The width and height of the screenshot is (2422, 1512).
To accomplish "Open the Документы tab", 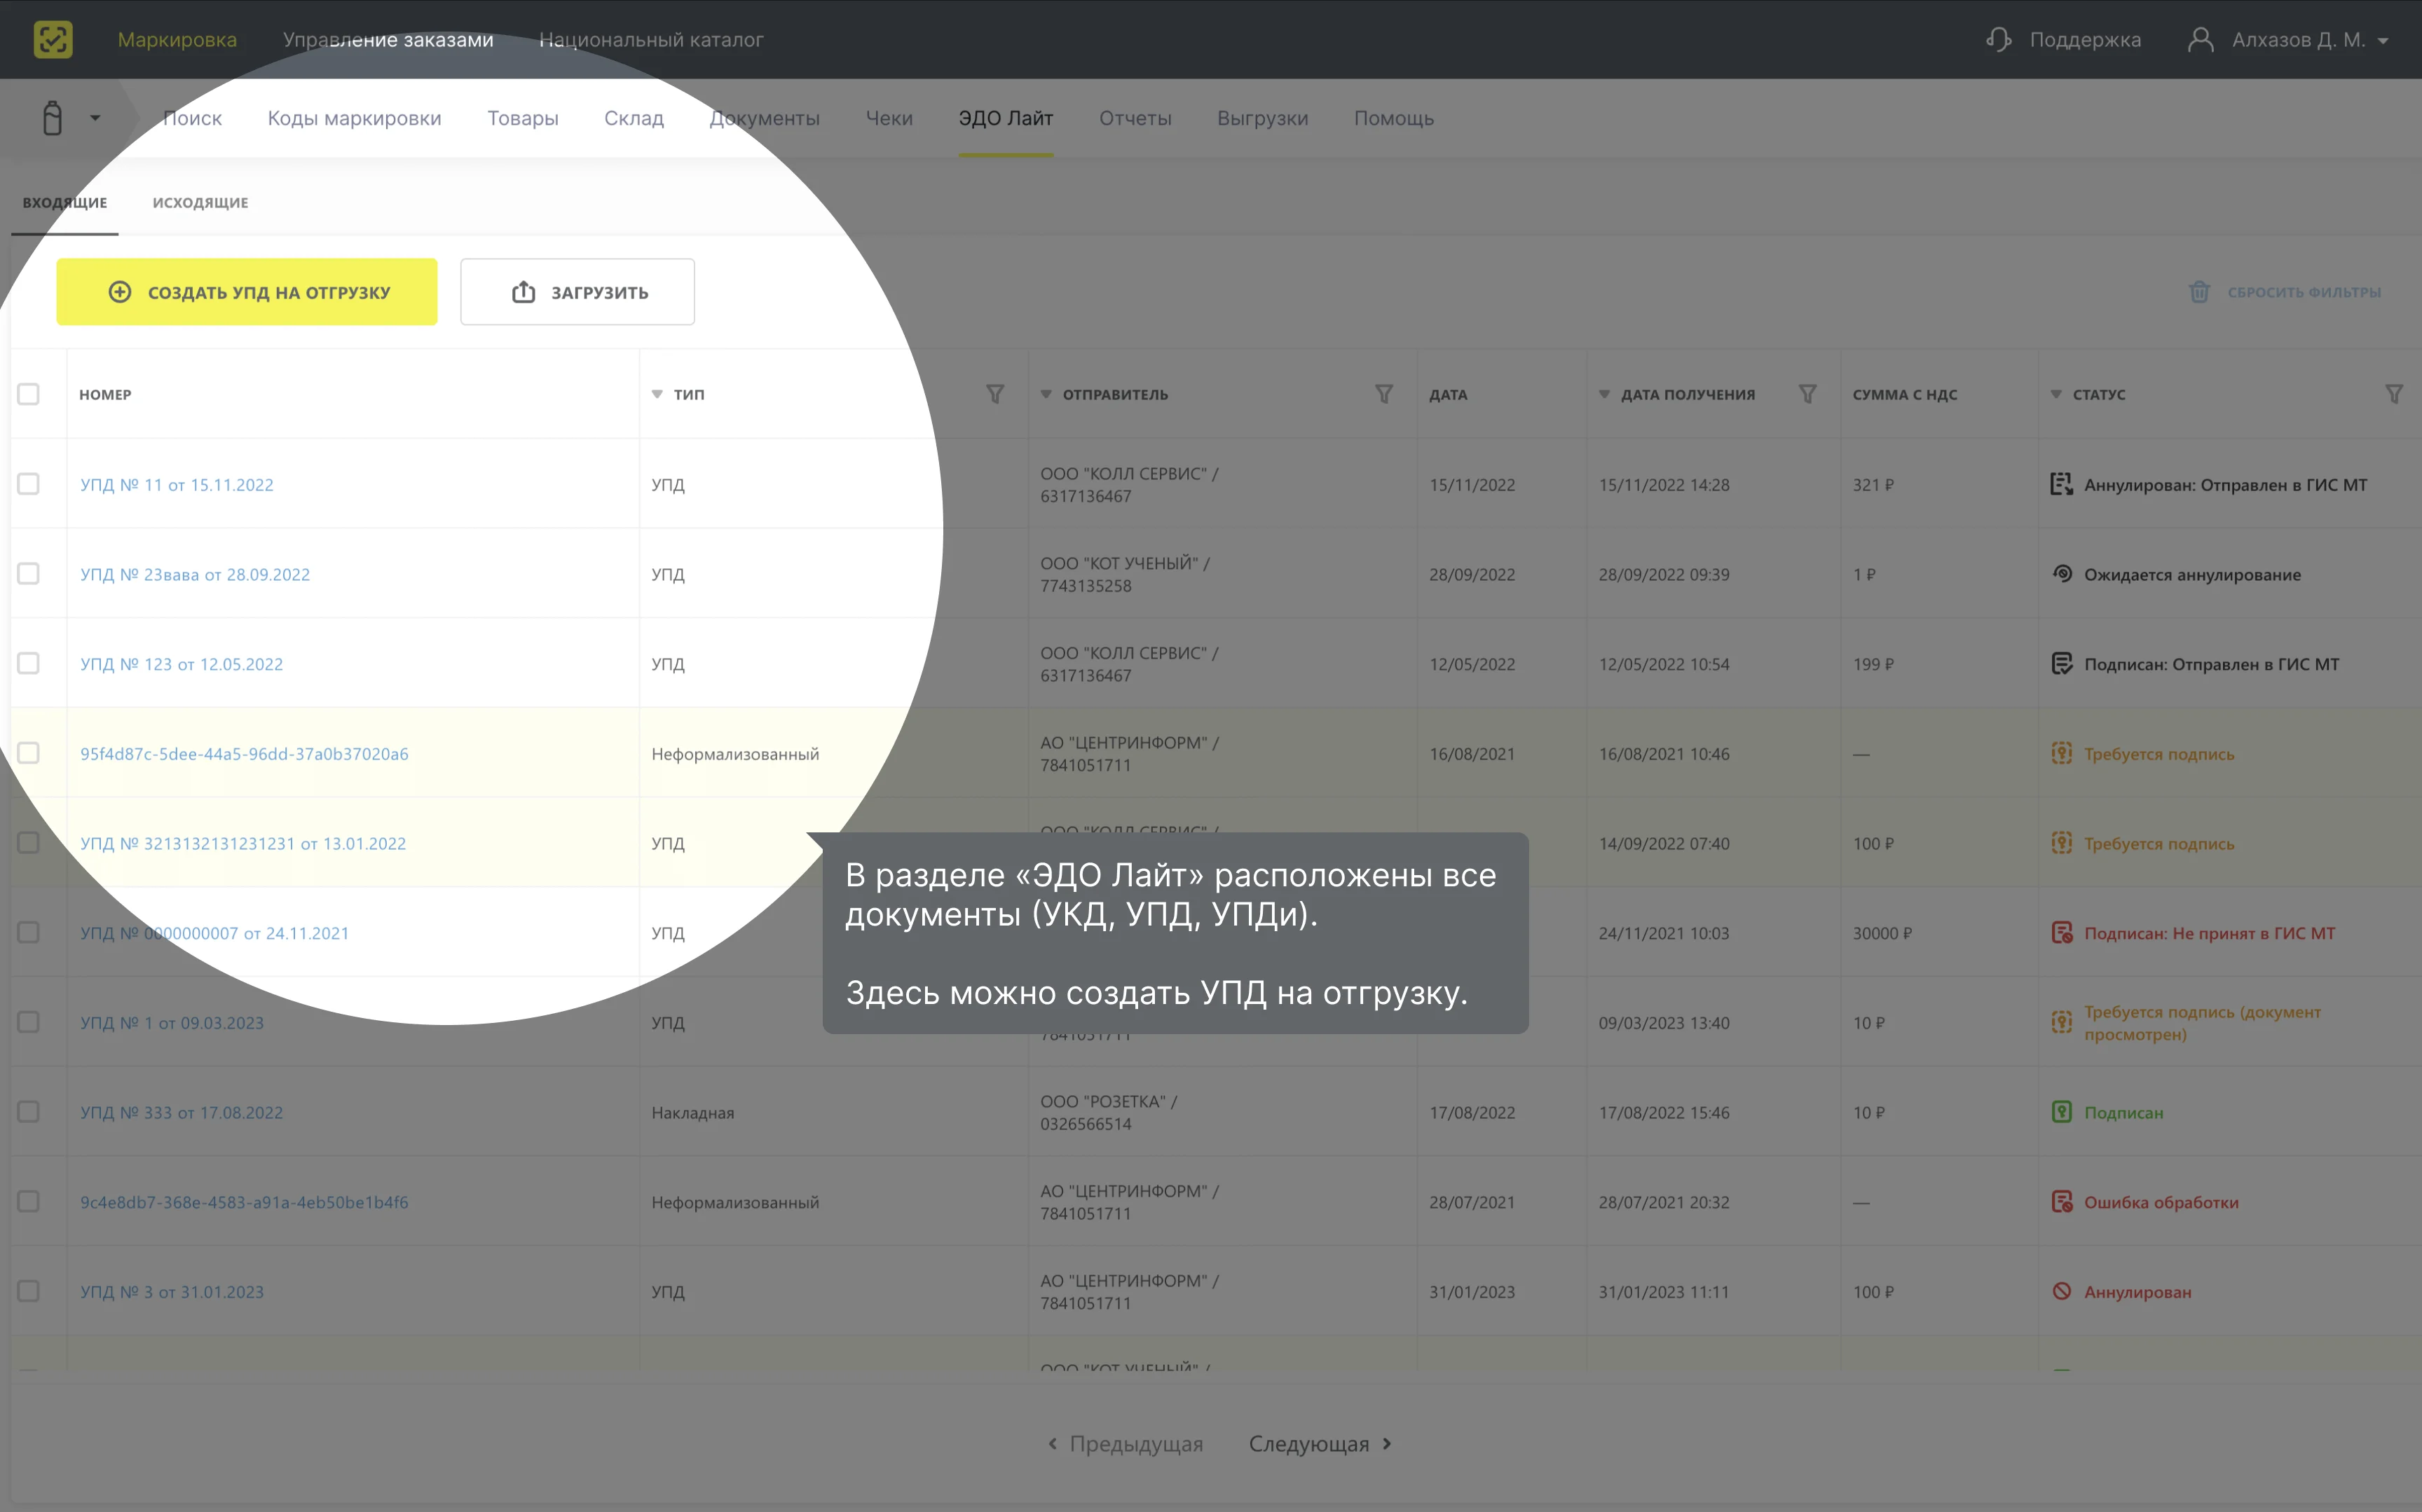I will (764, 118).
